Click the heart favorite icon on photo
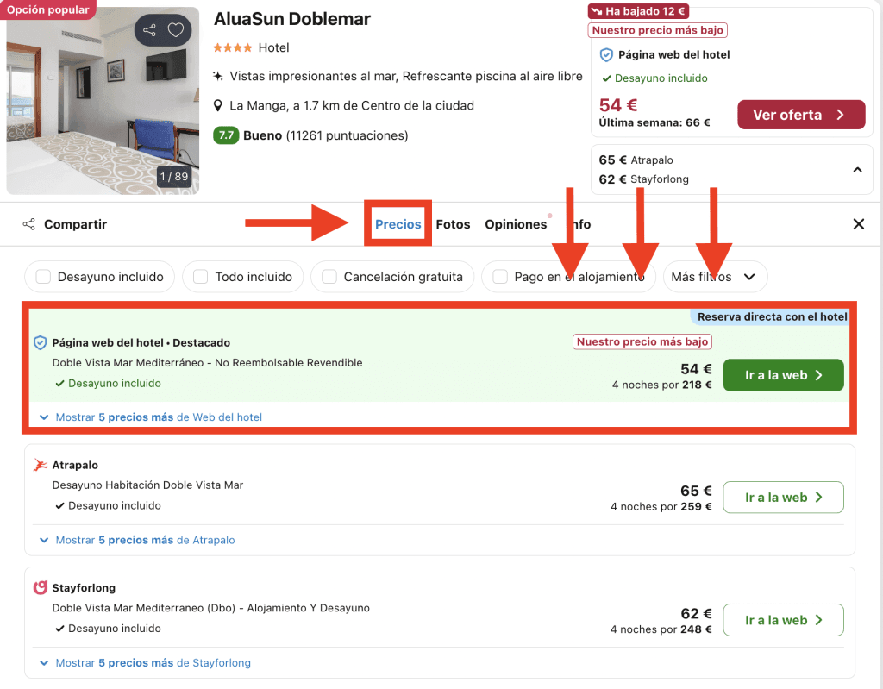 [176, 30]
